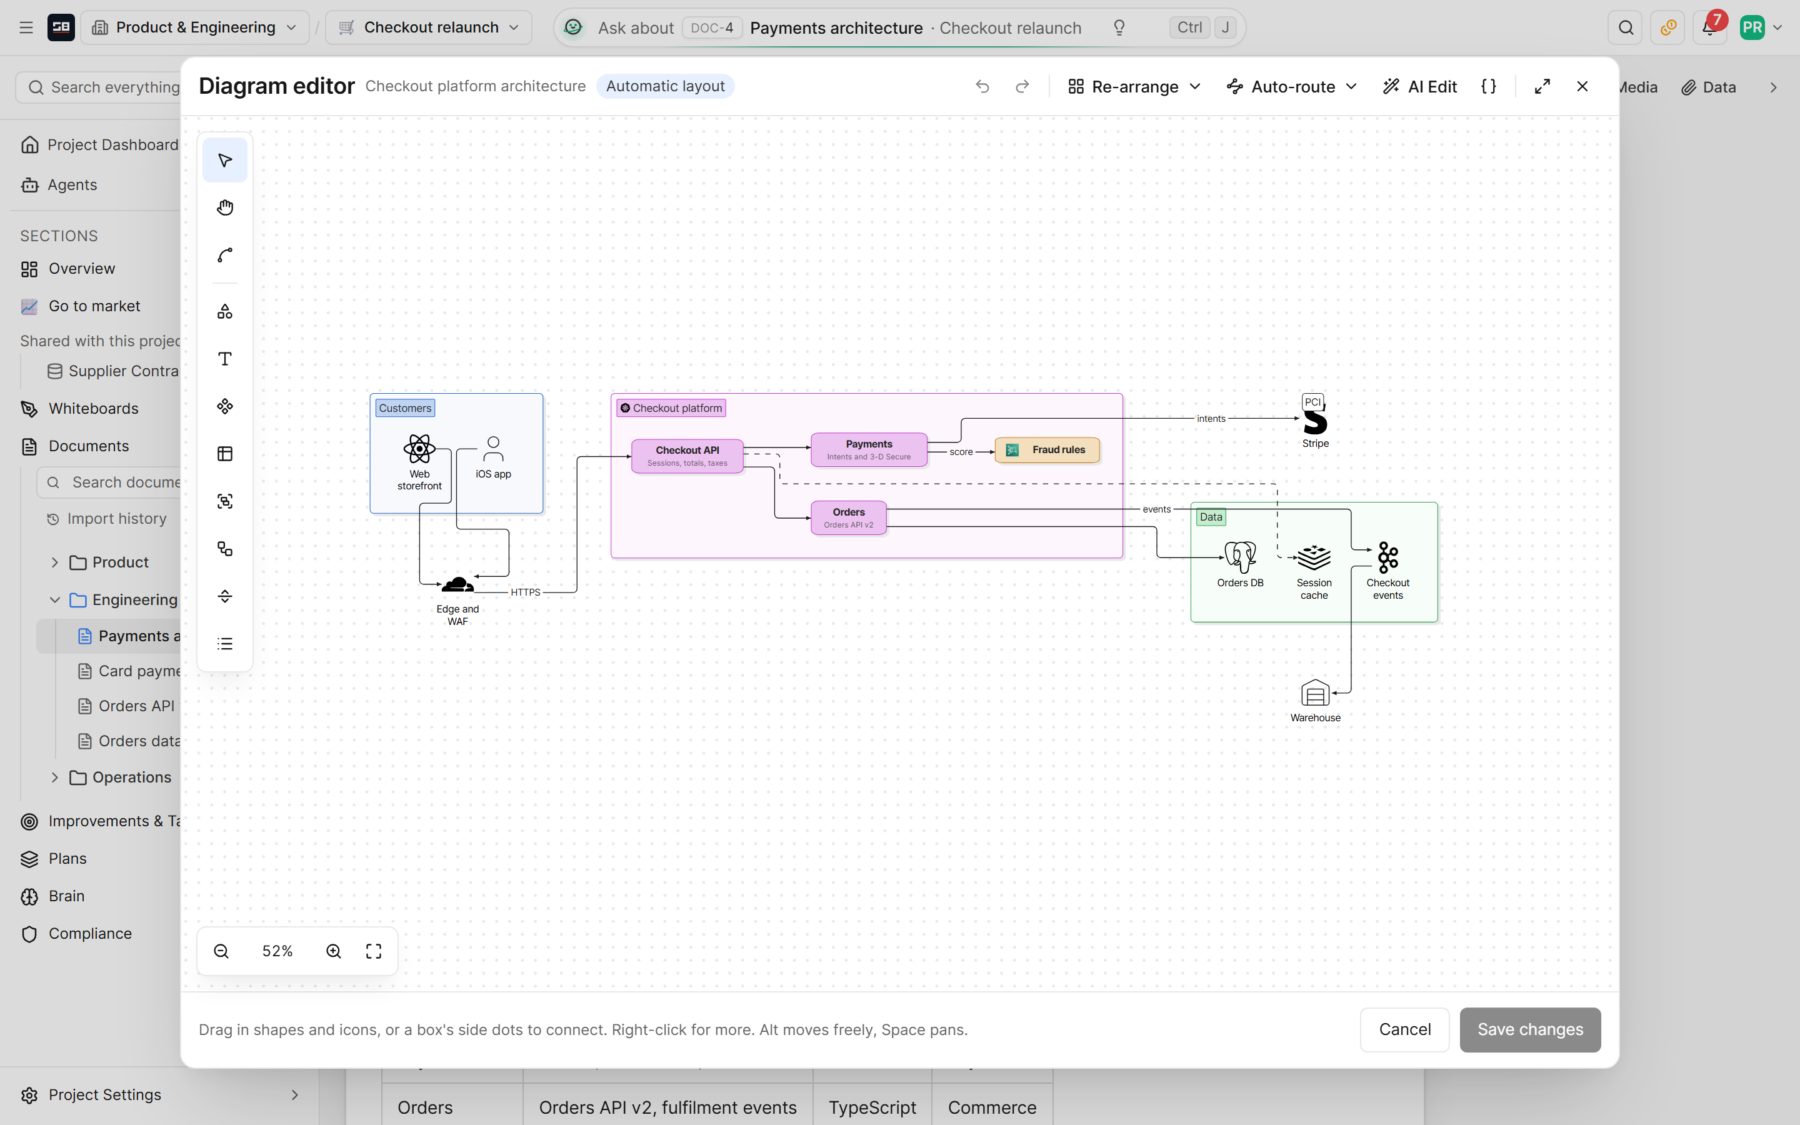The height and width of the screenshot is (1125, 1800).
Task: Open the shapes tool
Action: pyautogui.click(x=224, y=312)
